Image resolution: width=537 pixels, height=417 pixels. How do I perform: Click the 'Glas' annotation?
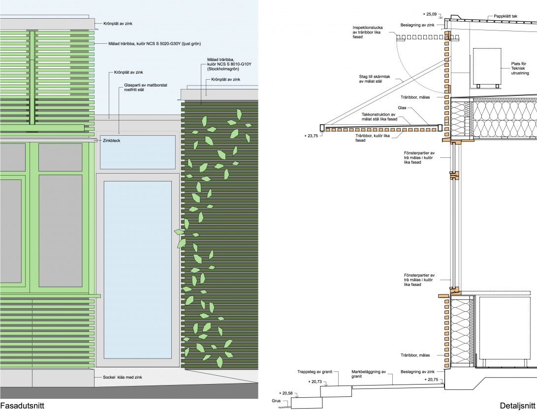(402, 108)
